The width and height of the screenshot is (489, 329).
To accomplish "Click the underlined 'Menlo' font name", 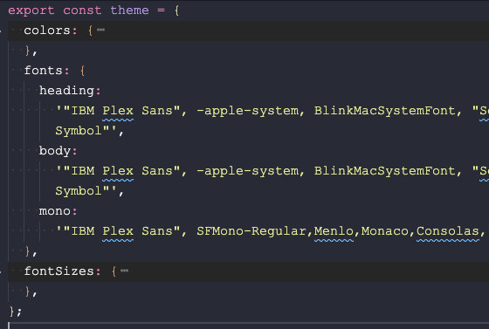I will pos(334,231).
